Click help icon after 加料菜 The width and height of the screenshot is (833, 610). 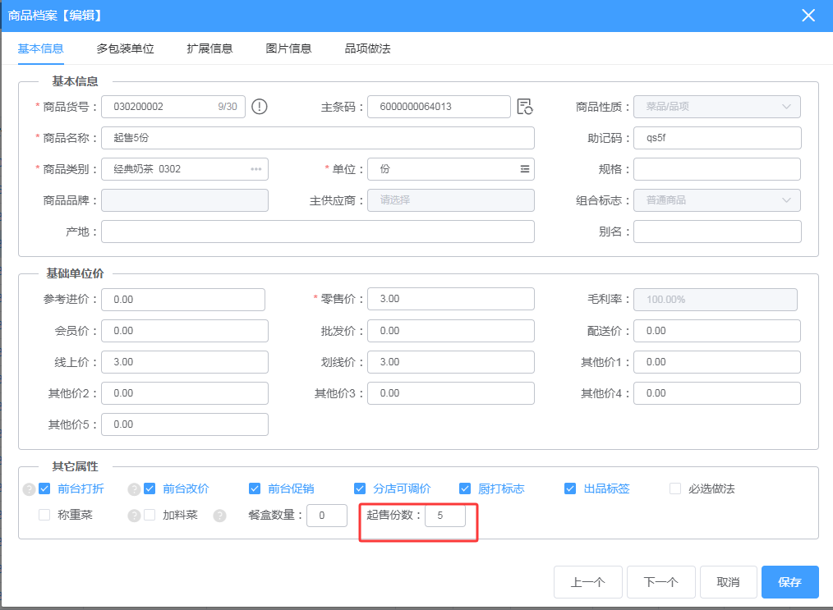tap(219, 516)
